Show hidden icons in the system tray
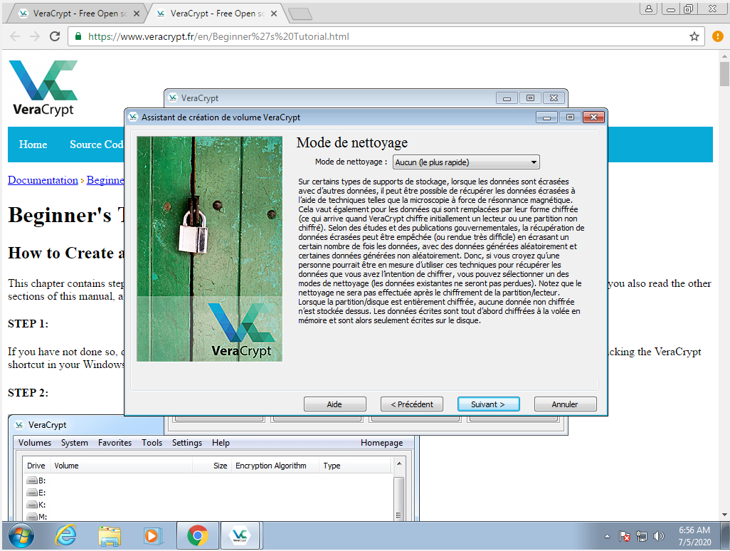 pyautogui.click(x=607, y=536)
